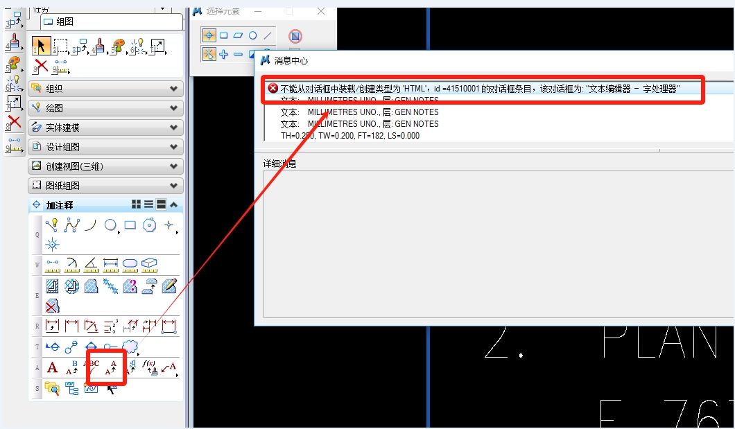Switch 加注释 layout to icon grid view

tap(136, 204)
